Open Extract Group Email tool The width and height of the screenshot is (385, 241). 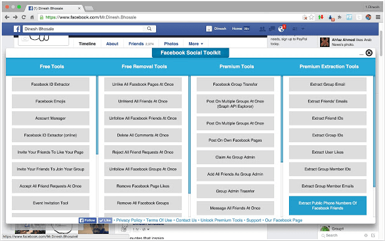click(328, 84)
